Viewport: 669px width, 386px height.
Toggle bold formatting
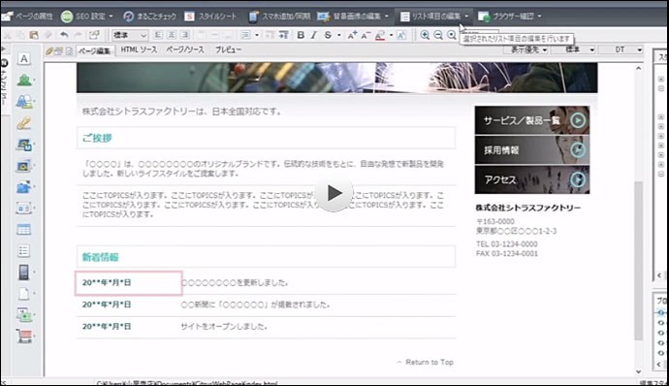point(301,35)
